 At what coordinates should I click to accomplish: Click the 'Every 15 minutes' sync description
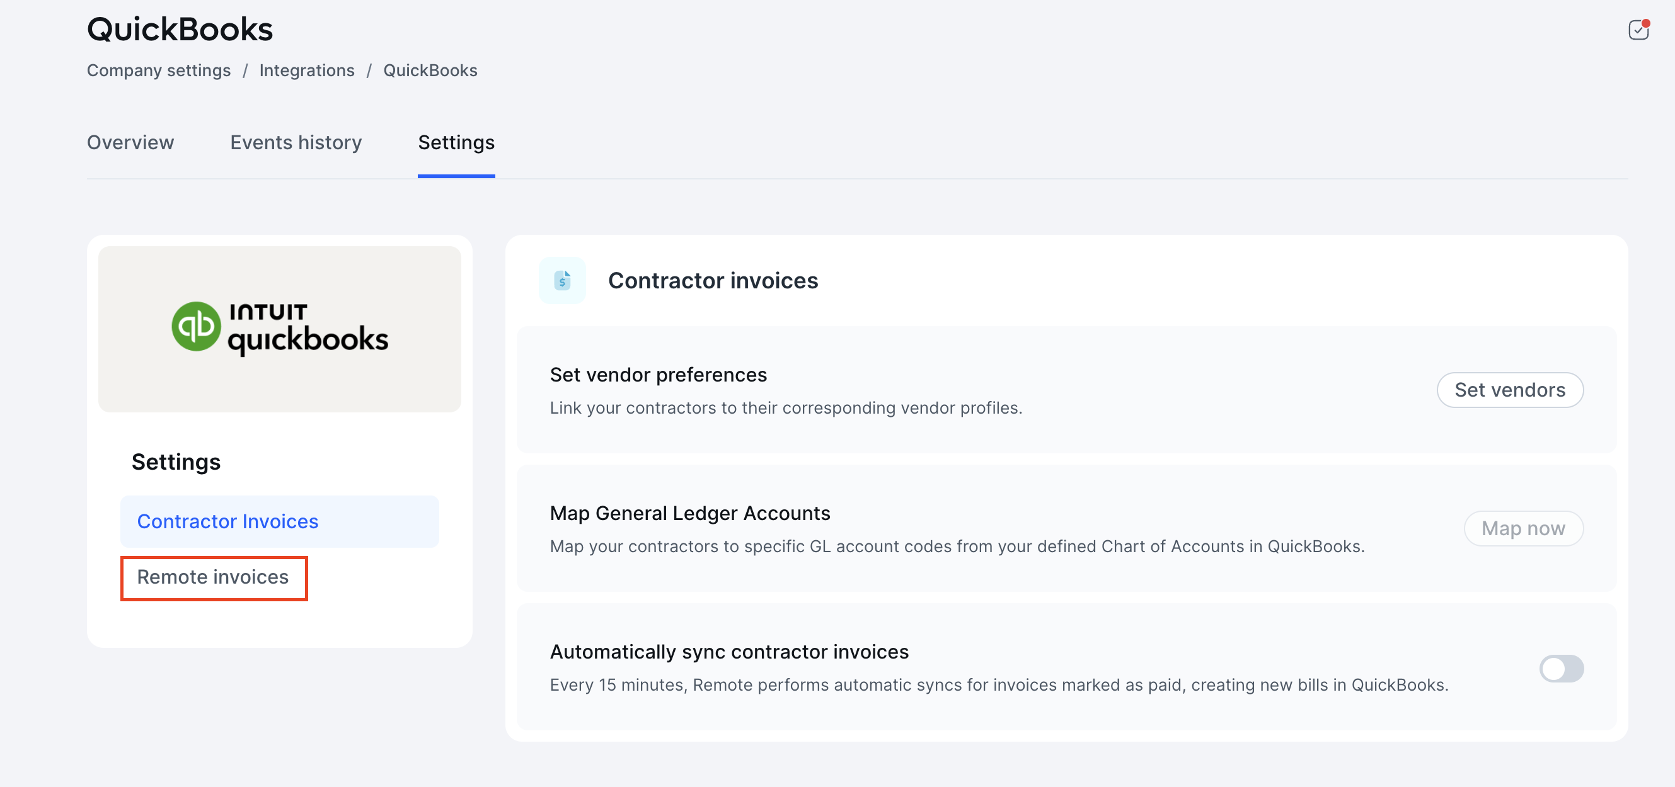coord(999,684)
